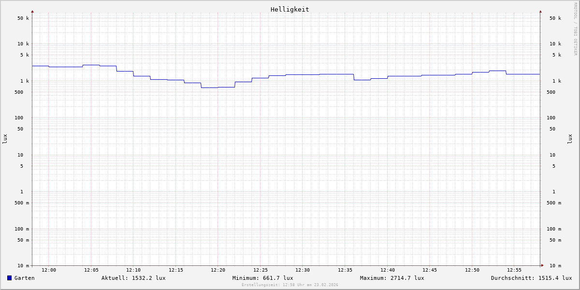Click the 12:30 time axis label
Image resolution: width=580 pixels, height=290 pixels.
(x=303, y=270)
